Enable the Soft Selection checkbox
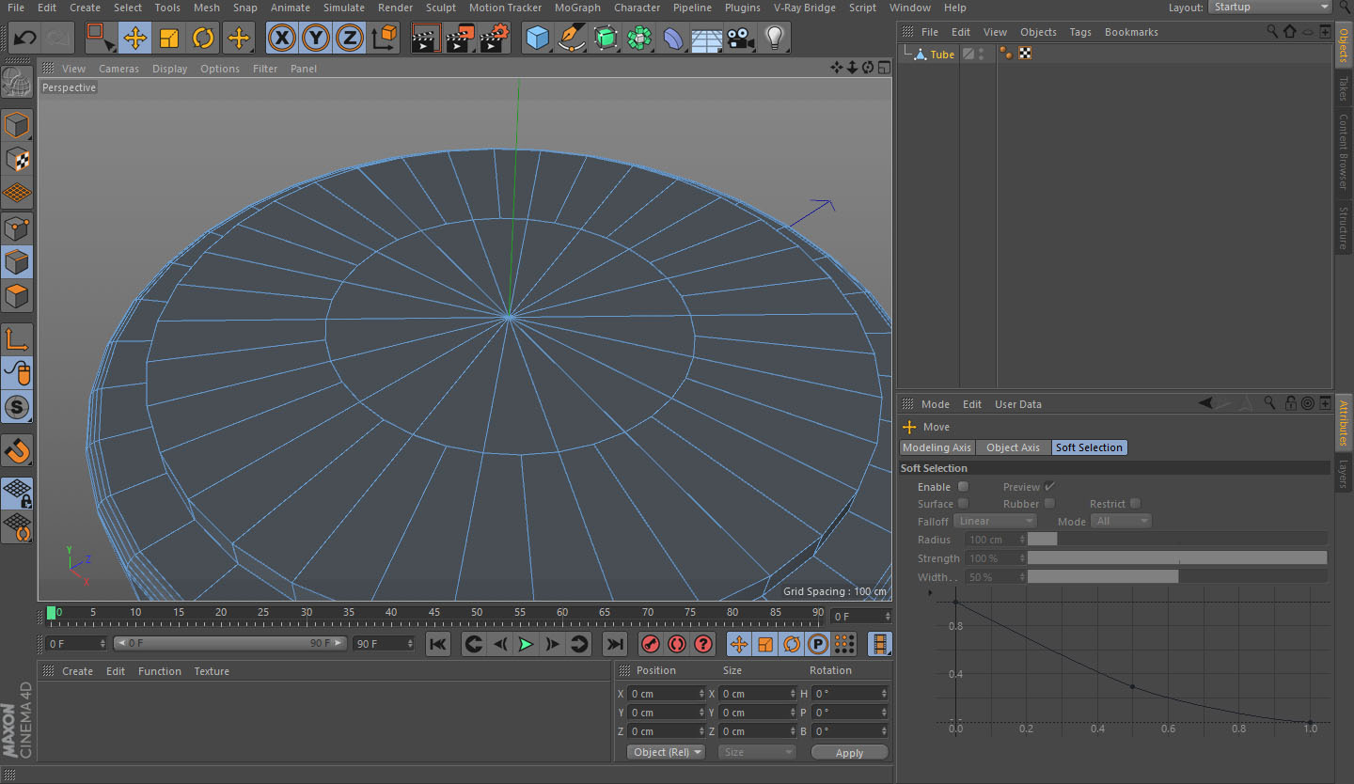The image size is (1354, 784). click(x=963, y=487)
